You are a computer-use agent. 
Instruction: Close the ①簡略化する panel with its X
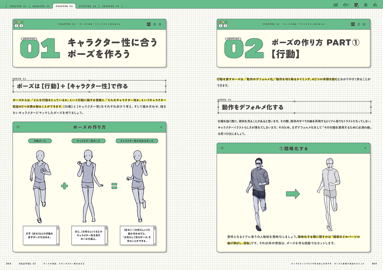click(365, 148)
